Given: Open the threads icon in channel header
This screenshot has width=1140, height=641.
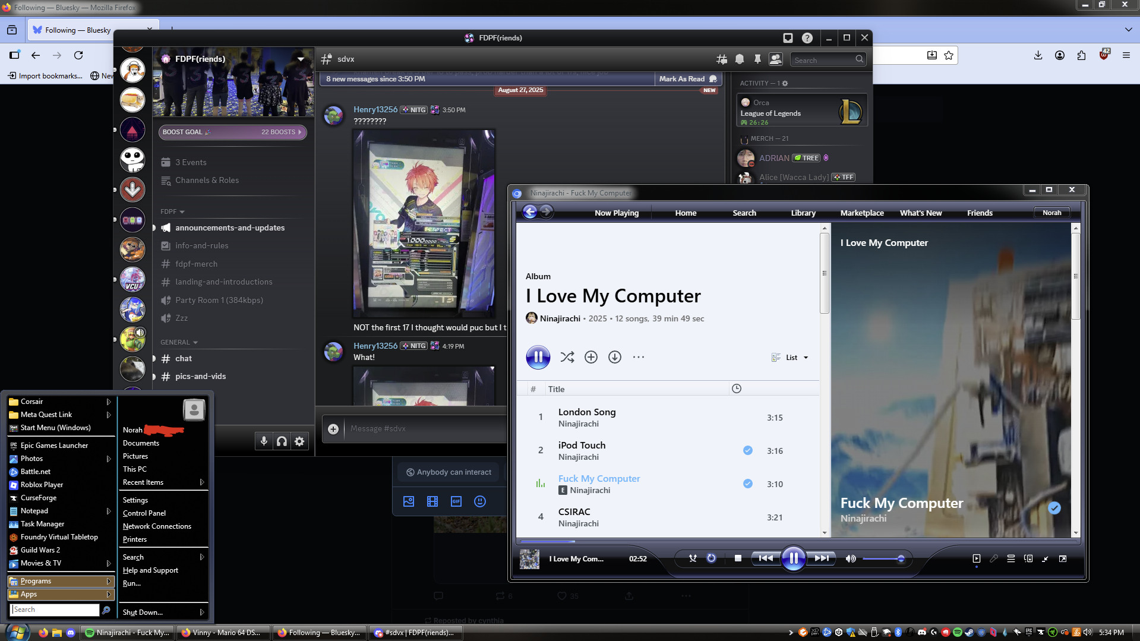Looking at the screenshot, I should 722,59.
